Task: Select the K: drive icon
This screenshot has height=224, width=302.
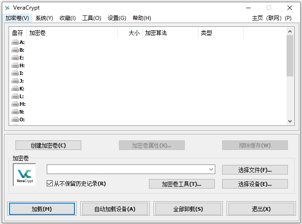Action: point(15,88)
